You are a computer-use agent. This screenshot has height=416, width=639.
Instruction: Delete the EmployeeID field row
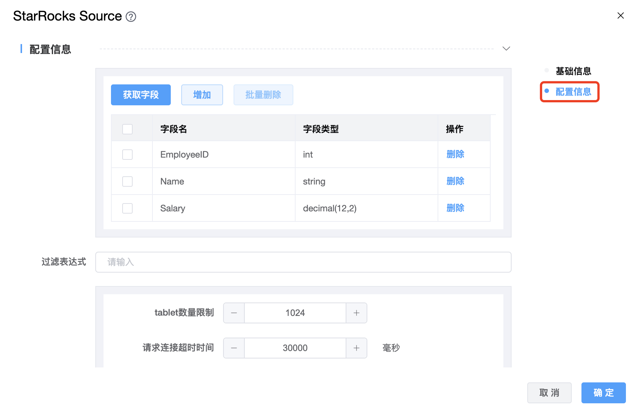coord(455,154)
